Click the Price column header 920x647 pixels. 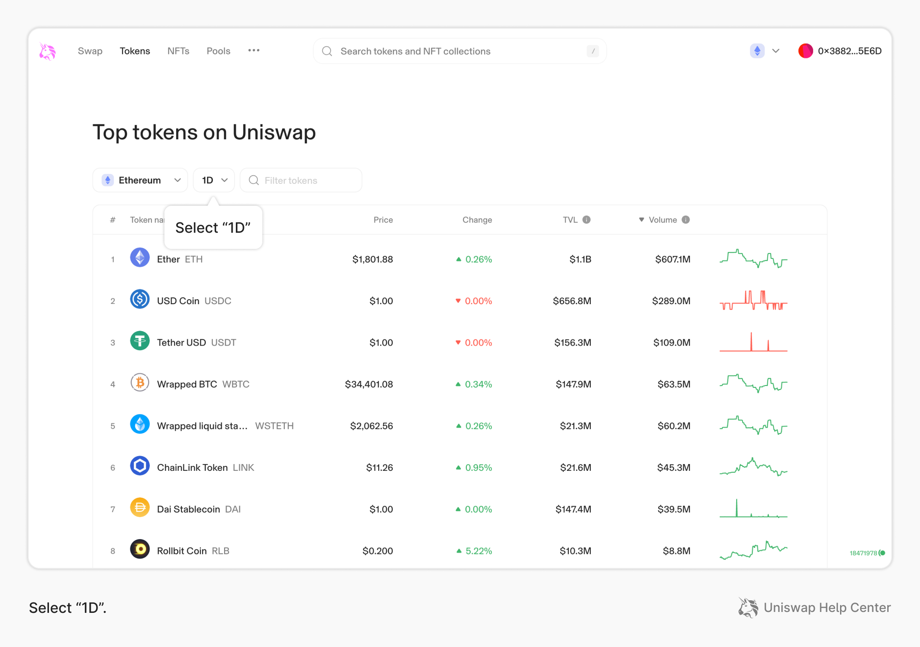383,220
